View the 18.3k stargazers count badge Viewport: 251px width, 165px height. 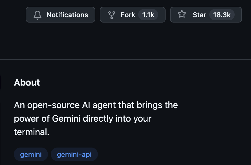pos(222,15)
